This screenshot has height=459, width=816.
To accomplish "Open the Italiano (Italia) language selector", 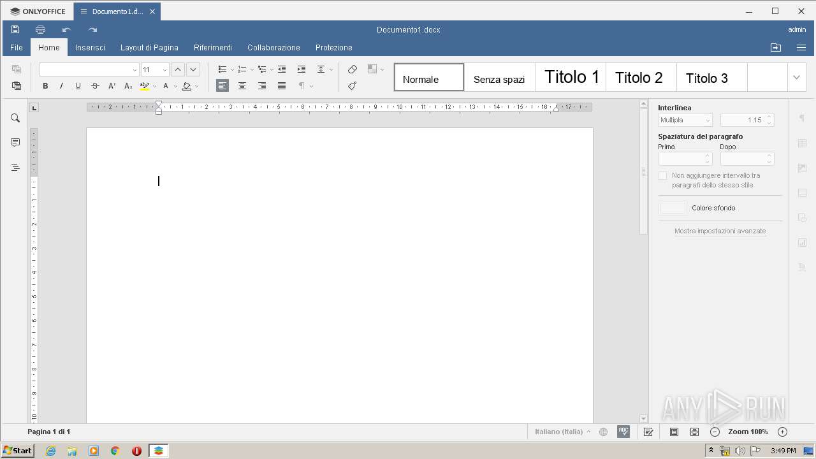I will click(x=562, y=432).
